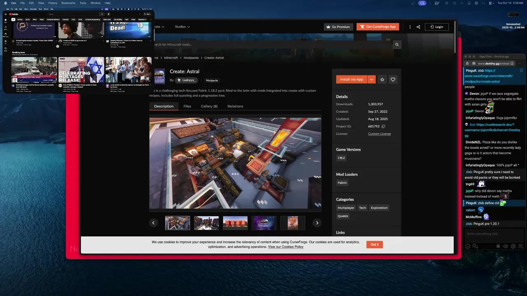Open the hamburger menu in the YouTube window
This screenshot has height=296, width=527.
[5, 14]
